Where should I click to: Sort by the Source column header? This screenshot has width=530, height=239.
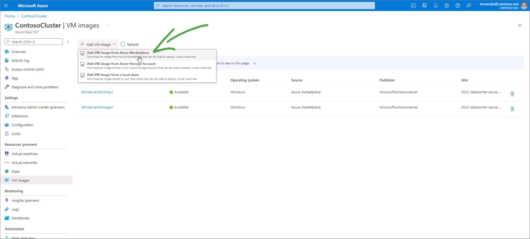297,80
